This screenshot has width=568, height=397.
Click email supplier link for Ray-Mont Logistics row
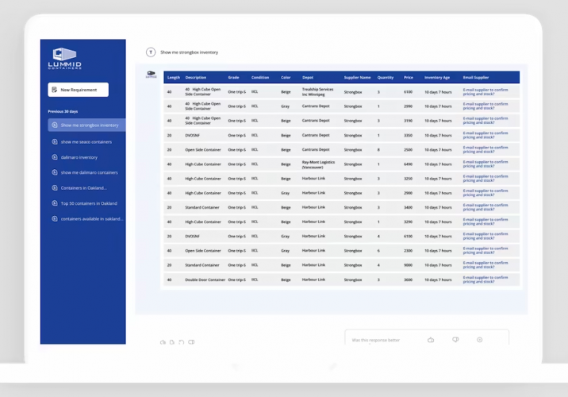point(485,164)
